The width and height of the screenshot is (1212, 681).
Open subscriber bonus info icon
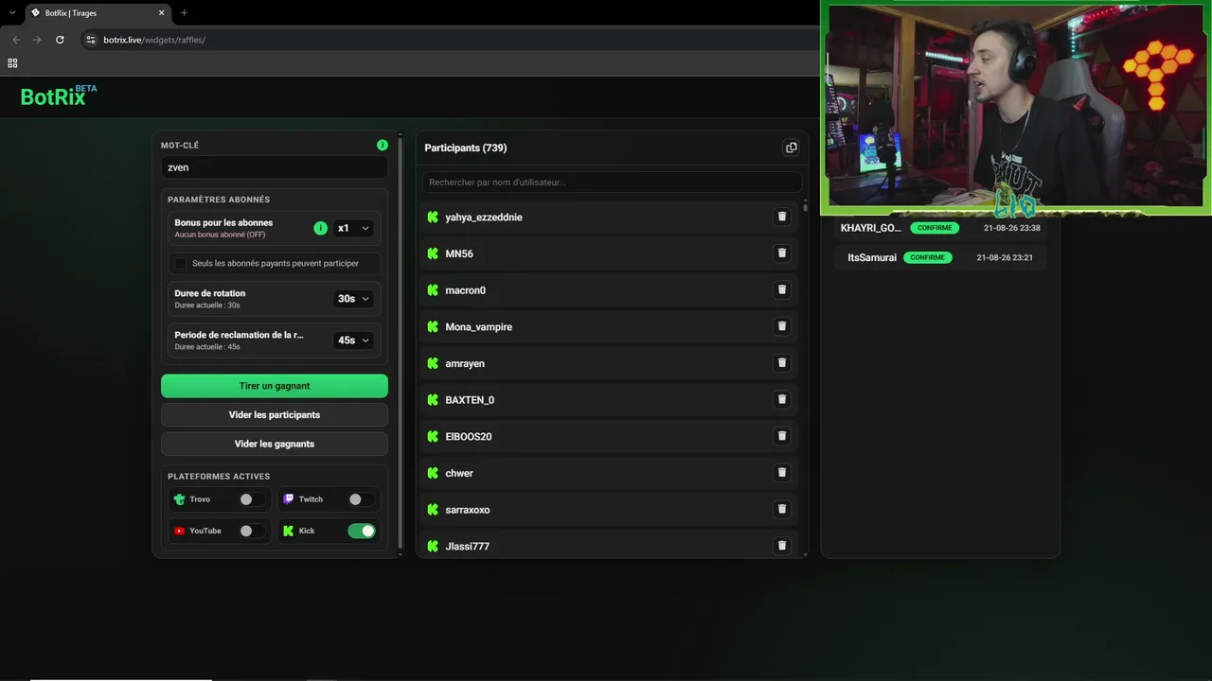pos(320,228)
